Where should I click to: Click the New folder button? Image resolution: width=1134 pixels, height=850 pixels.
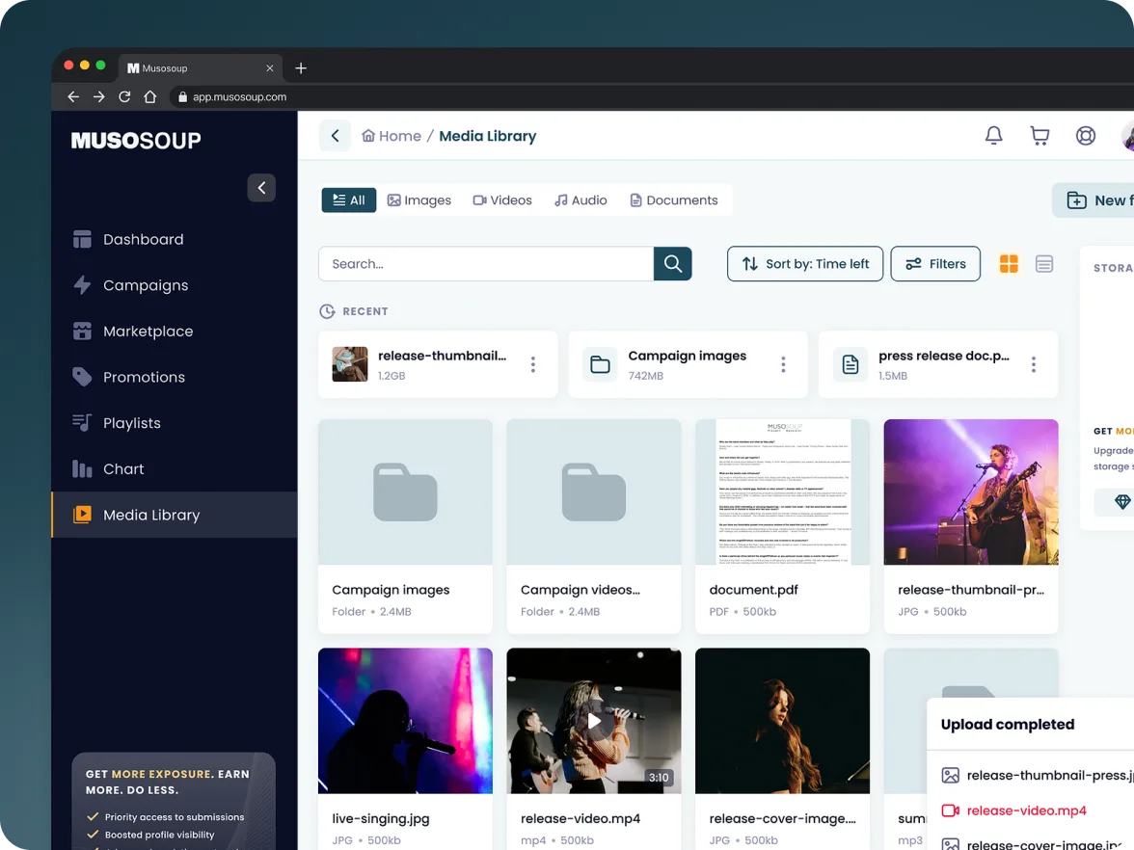[1093, 200]
